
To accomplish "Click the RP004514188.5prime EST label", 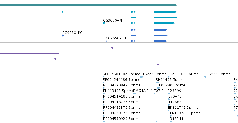I will click(122, 96).
